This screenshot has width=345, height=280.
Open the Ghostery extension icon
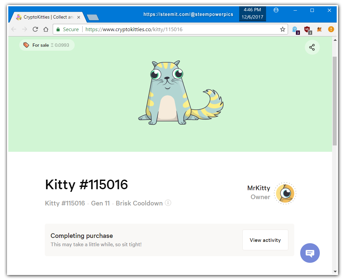pos(296,30)
